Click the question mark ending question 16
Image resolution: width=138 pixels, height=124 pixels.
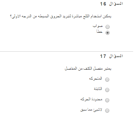pyautogui.click(x=11, y=16)
